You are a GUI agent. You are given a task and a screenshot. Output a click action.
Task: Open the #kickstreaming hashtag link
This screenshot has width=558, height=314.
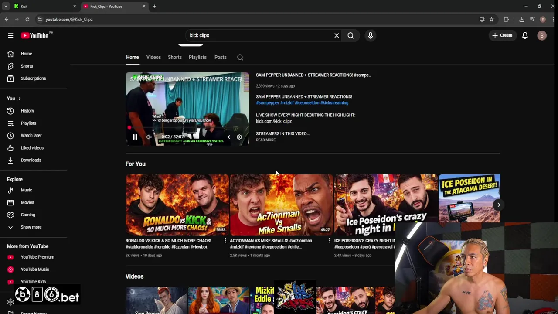click(334, 103)
